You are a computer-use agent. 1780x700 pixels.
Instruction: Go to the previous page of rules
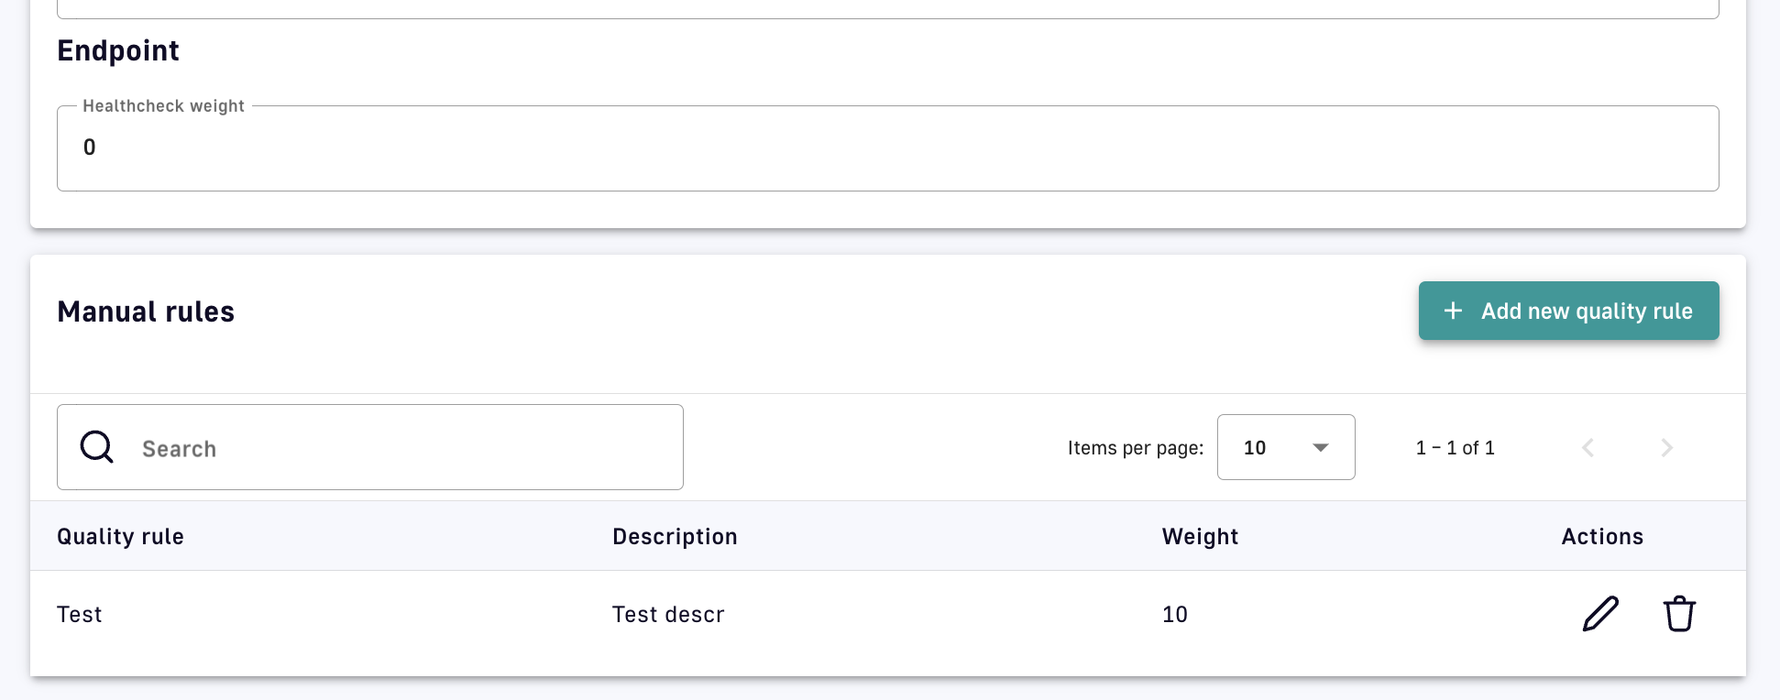tap(1588, 448)
